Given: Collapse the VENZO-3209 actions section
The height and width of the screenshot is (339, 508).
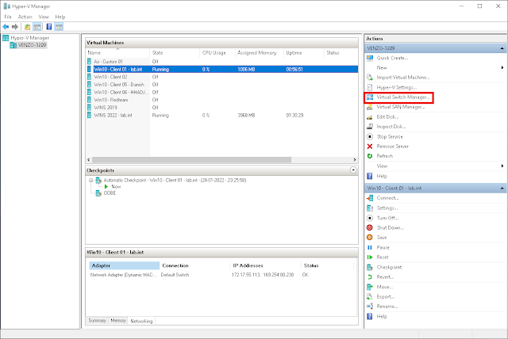Looking at the screenshot, I should pyautogui.click(x=502, y=48).
